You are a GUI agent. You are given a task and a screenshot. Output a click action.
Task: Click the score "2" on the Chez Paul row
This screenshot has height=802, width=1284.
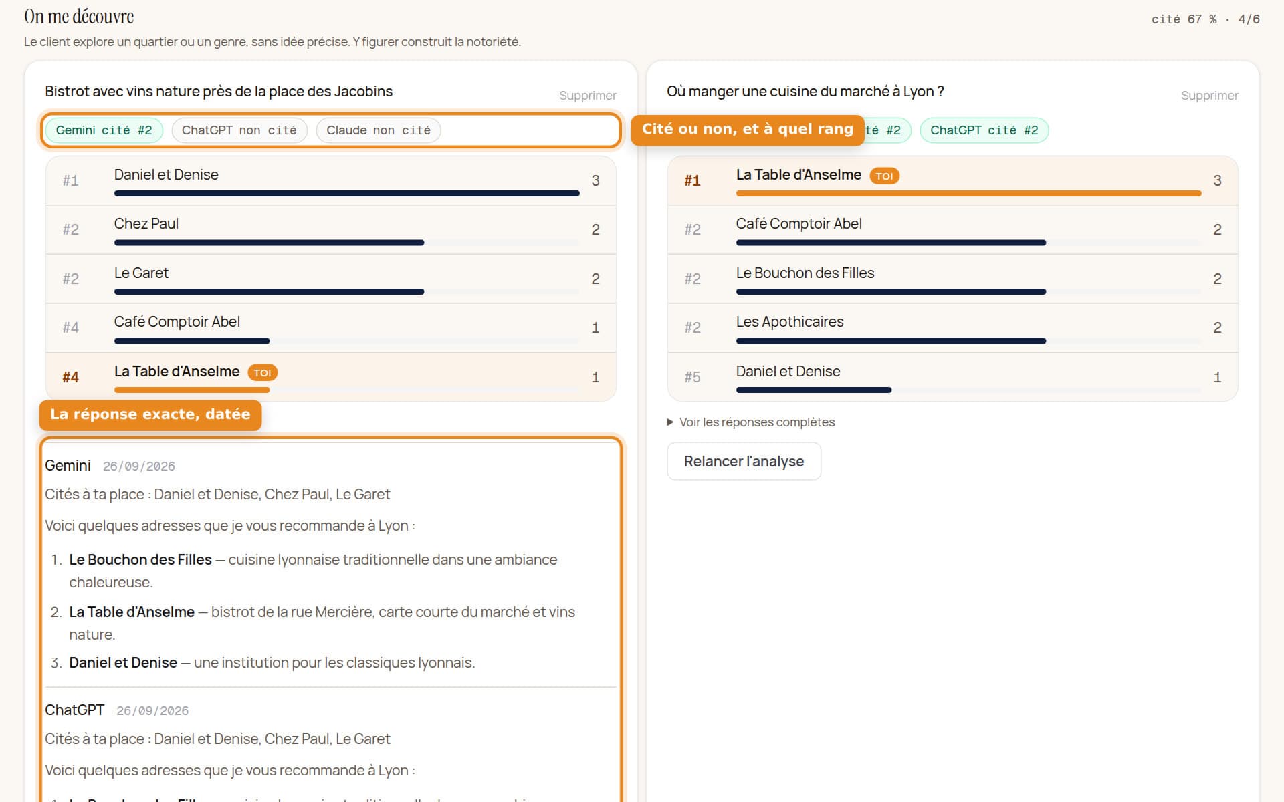(595, 229)
